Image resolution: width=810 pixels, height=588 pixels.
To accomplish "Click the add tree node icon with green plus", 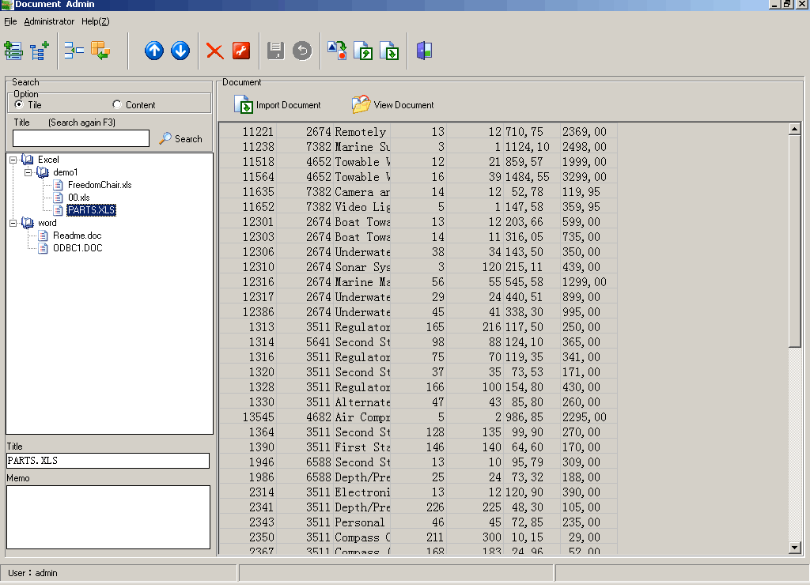I will (39, 51).
